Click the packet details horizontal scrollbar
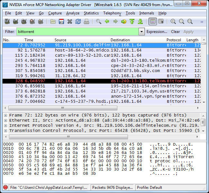 (68, 137)
